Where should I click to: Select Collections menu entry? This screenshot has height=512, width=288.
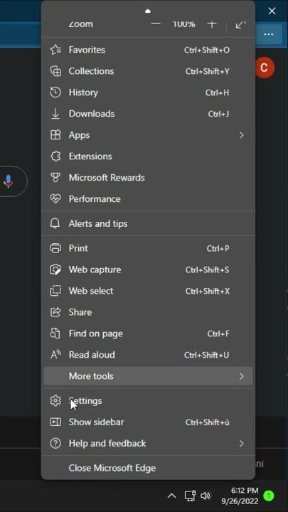pyautogui.click(x=148, y=71)
